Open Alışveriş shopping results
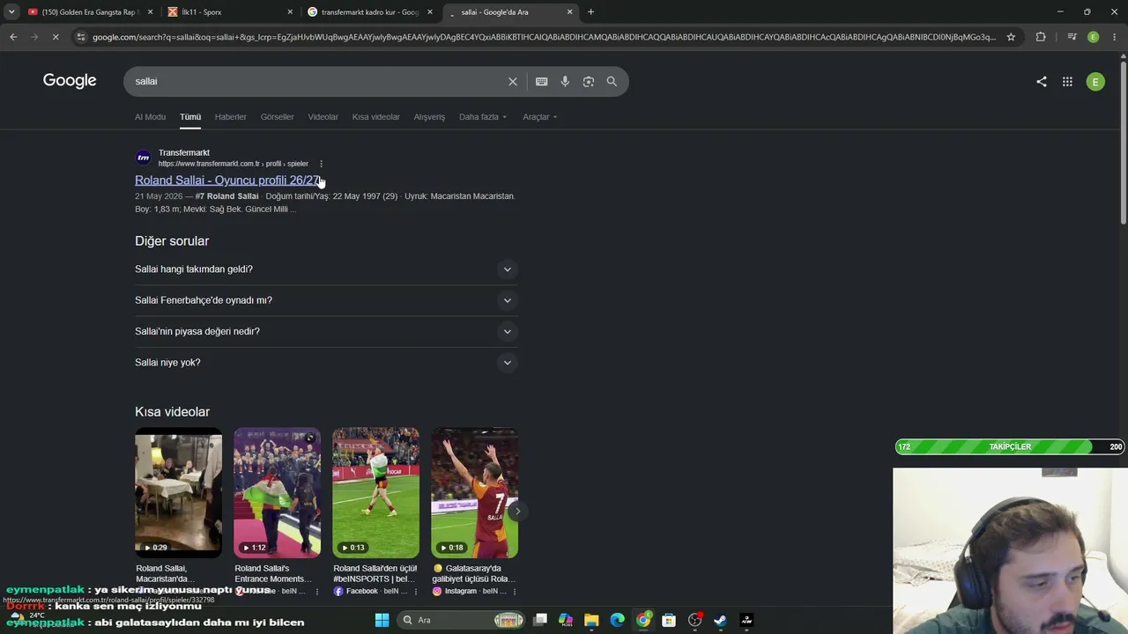The height and width of the screenshot is (634, 1128). [x=430, y=117]
